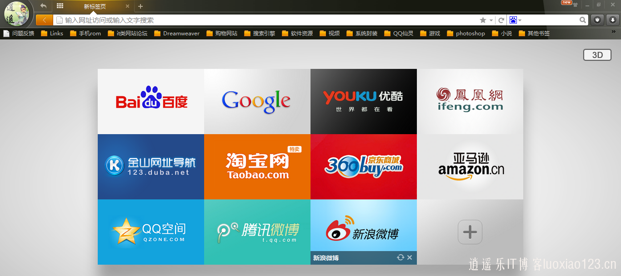Open the search engine selector dropdown arrow
Viewport: 621px width, 276px height.
point(520,20)
